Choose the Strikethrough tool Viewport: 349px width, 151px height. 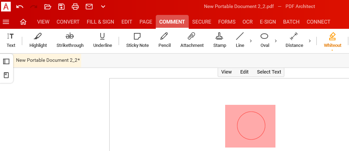tap(70, 40)
